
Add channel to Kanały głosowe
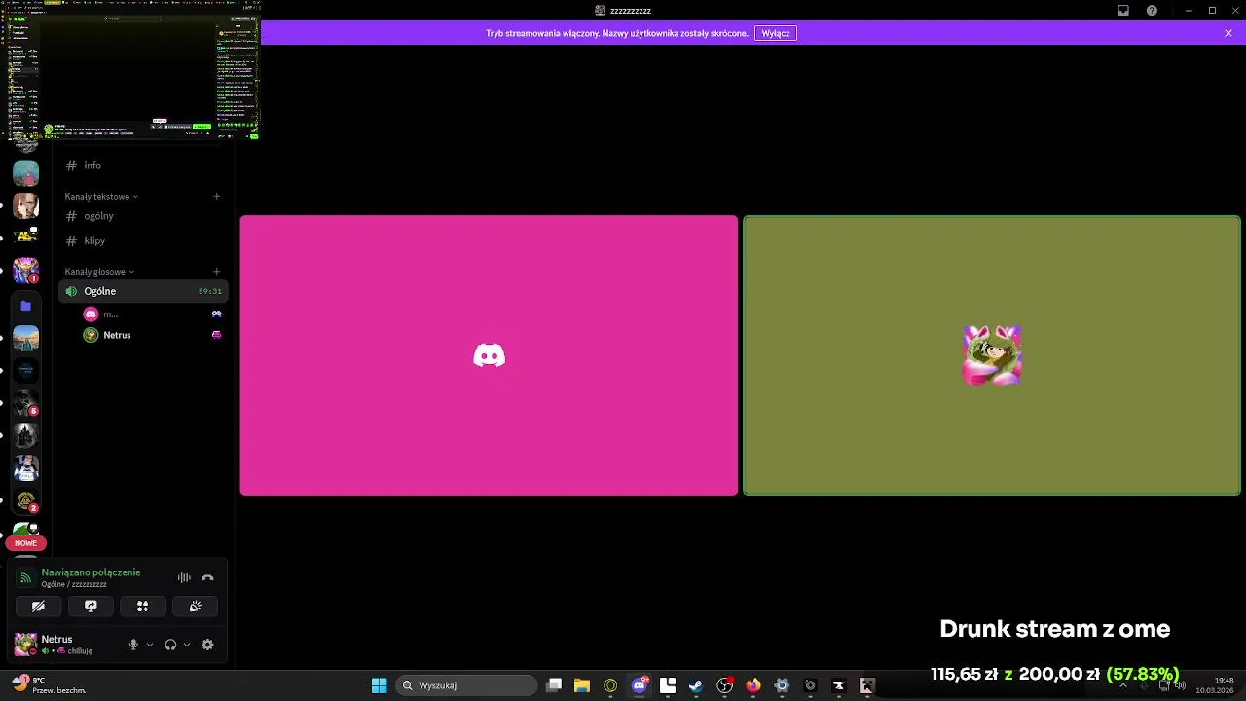coord(217,272)
